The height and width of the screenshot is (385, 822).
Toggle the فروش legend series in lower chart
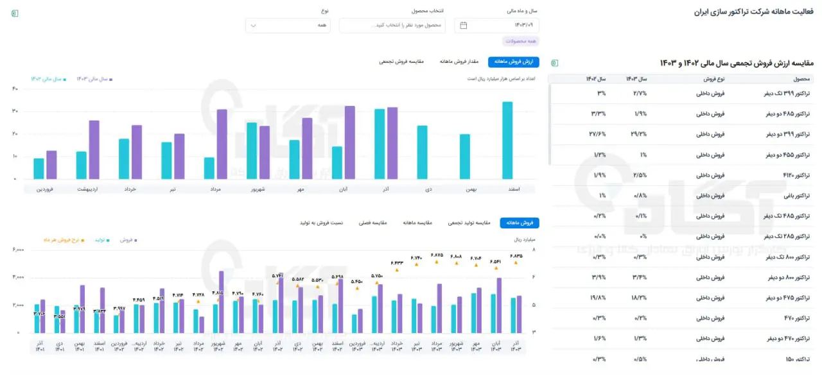pyautogui.click(x=128, y=239)
